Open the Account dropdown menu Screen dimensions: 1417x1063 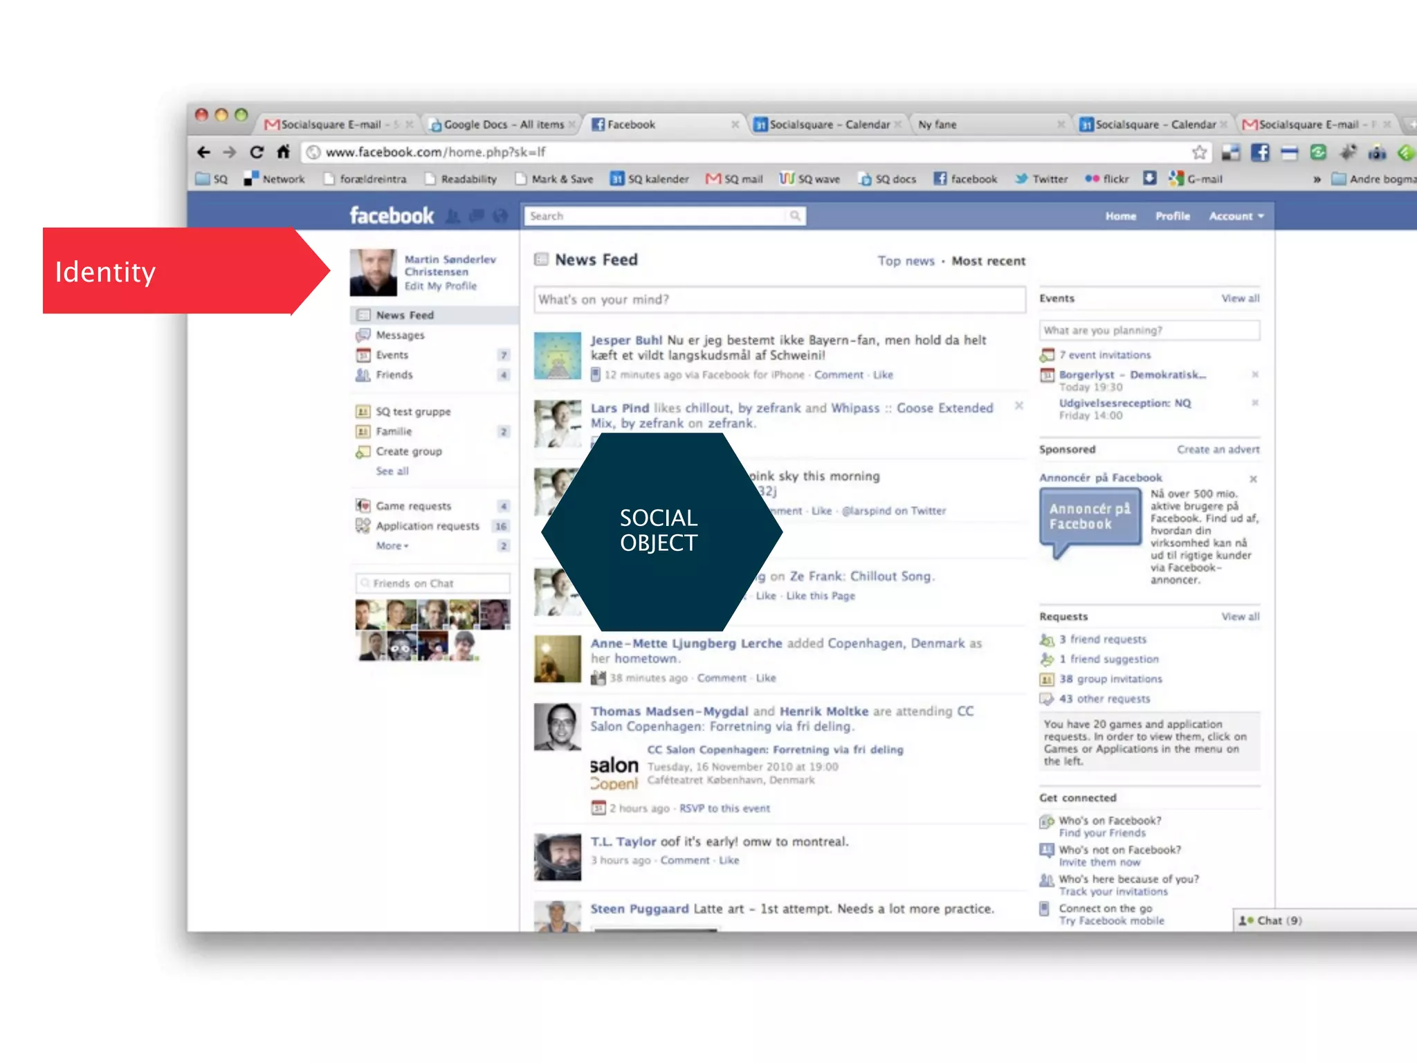pyautogui.click(x=1236, y=217)
